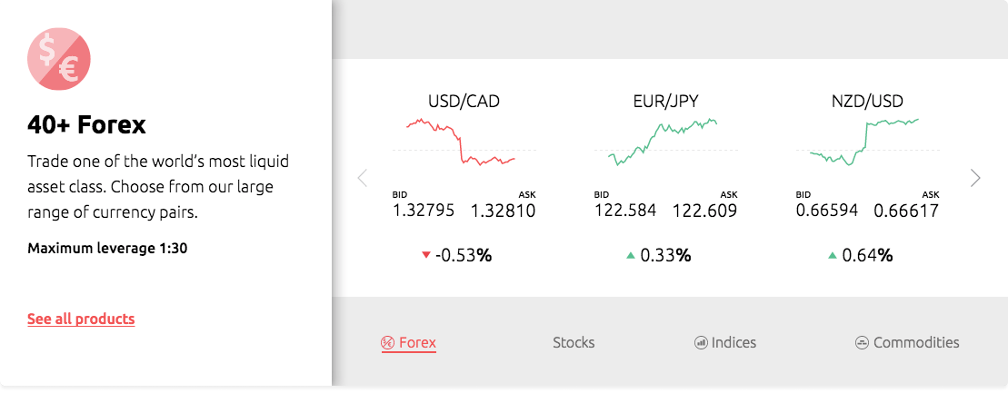Click the Indices tab chart icon
1008x393 pixels.
[x=701, y=343]
